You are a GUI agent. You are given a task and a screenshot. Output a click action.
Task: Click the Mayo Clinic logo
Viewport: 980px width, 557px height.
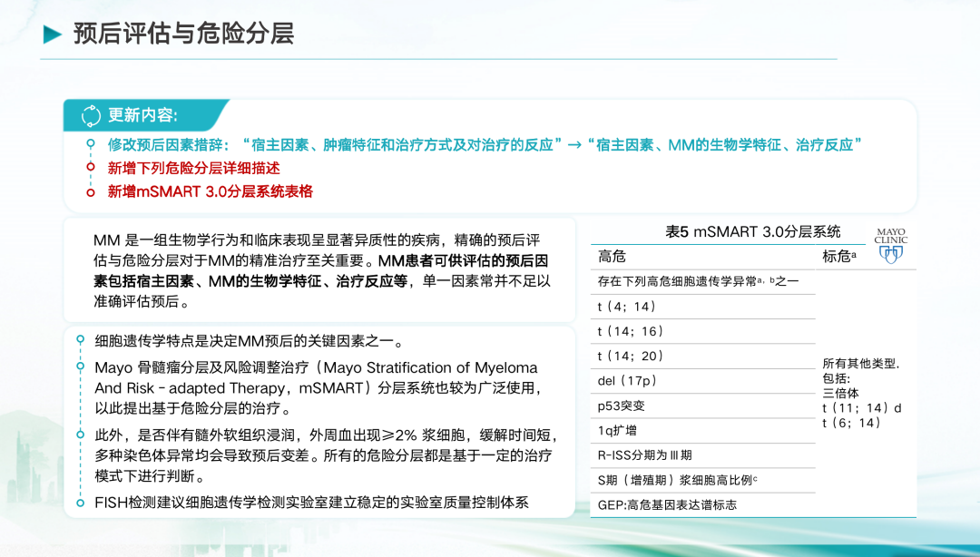coord(890,245)
